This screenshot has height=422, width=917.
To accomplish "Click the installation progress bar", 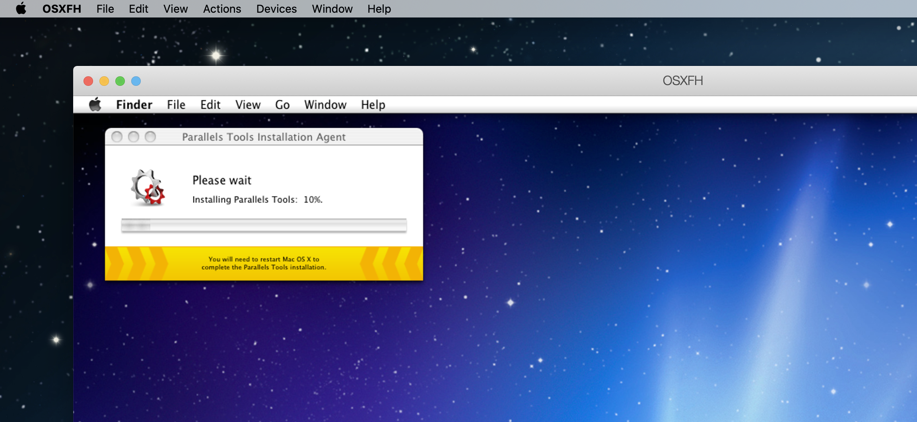I will (264, 225).
